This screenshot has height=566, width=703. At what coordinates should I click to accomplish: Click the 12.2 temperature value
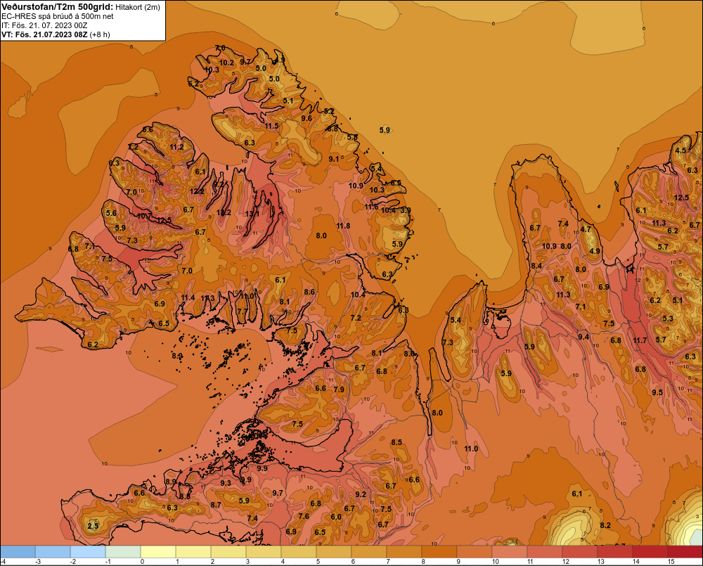coord(197,191)
